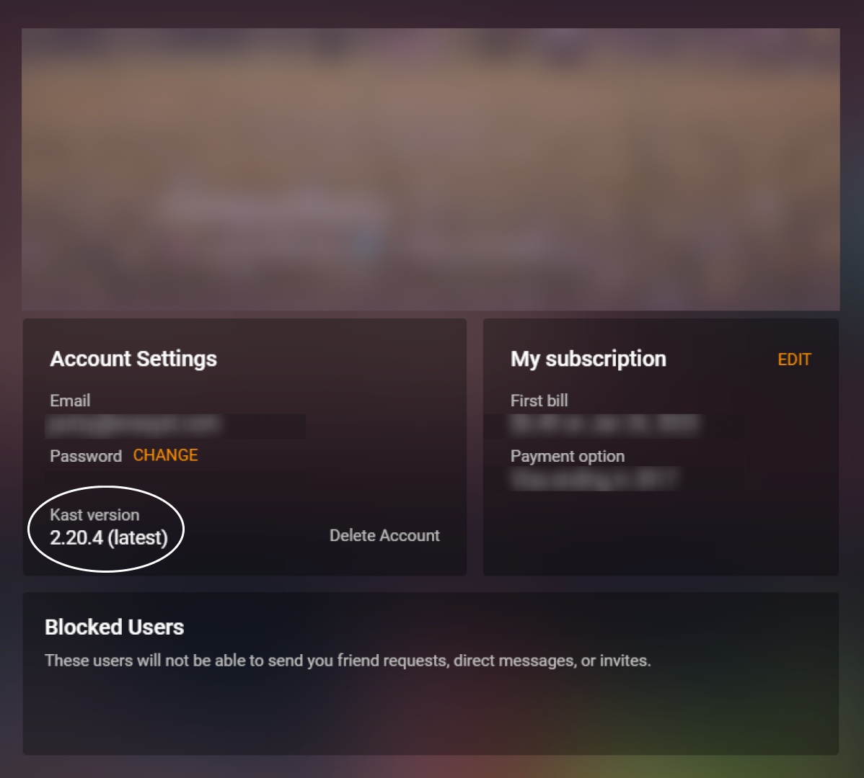Viewport: 864px width, 778px height.
Task: Click the blurred profile banner image
Action: (431, 115)
